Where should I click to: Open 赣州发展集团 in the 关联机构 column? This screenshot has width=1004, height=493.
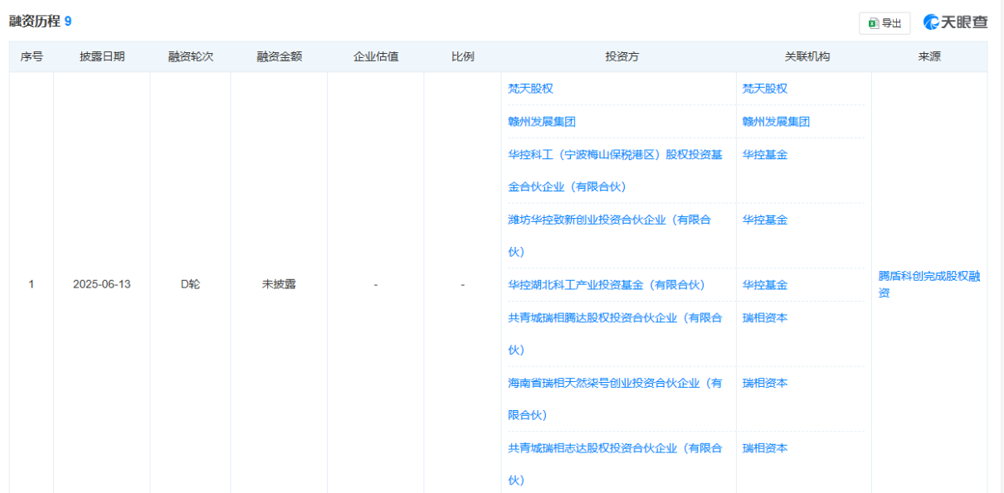pos(776,122)
